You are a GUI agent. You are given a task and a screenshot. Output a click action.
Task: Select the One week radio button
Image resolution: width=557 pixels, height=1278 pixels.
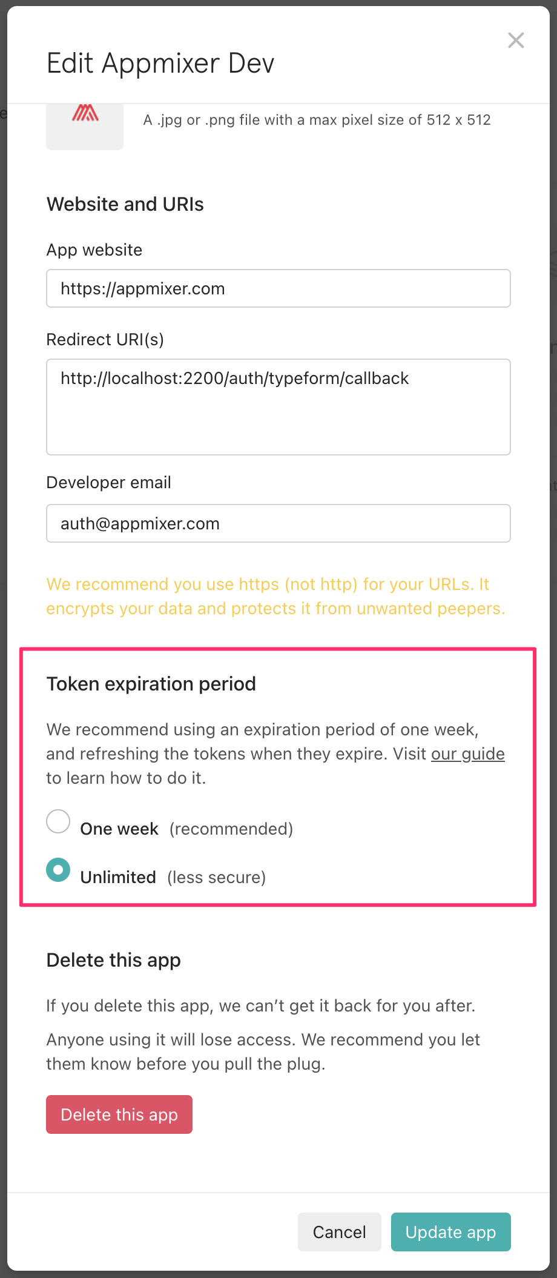[x=58, y=821]
